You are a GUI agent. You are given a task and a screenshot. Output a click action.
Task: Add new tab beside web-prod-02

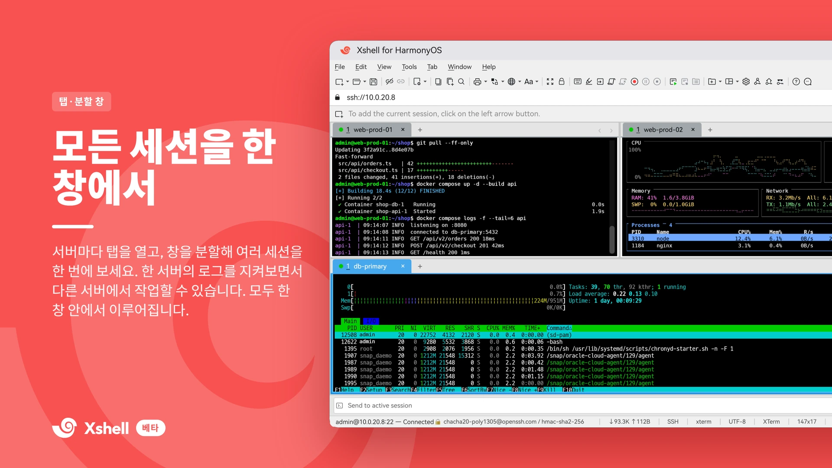tap(710, 130)
